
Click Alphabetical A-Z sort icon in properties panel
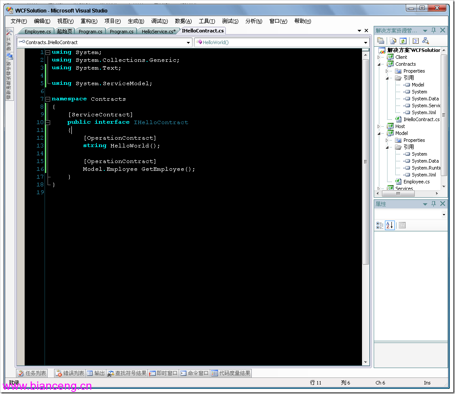(x=390, y=225)
